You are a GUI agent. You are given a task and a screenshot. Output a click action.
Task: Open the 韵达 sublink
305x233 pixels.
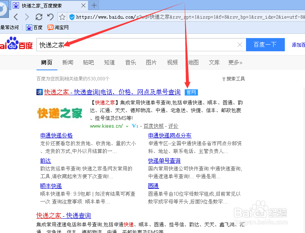45,161
